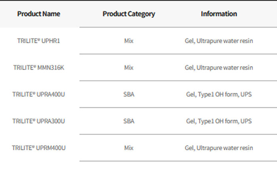
Task: Open the TRILITE UPRA300U product link
Action: click(x=38, y=121)
